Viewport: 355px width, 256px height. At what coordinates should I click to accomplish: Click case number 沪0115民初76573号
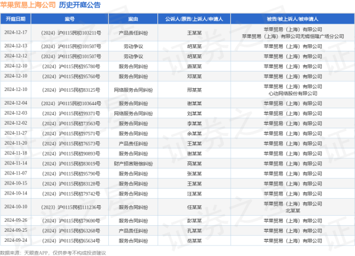[x=71, y=144]
